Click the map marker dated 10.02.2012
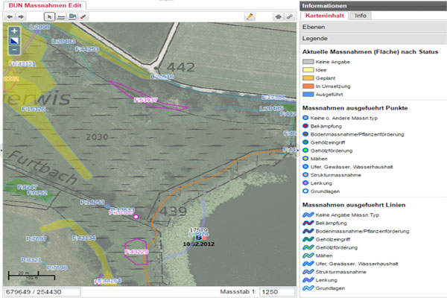 [199, 236]
